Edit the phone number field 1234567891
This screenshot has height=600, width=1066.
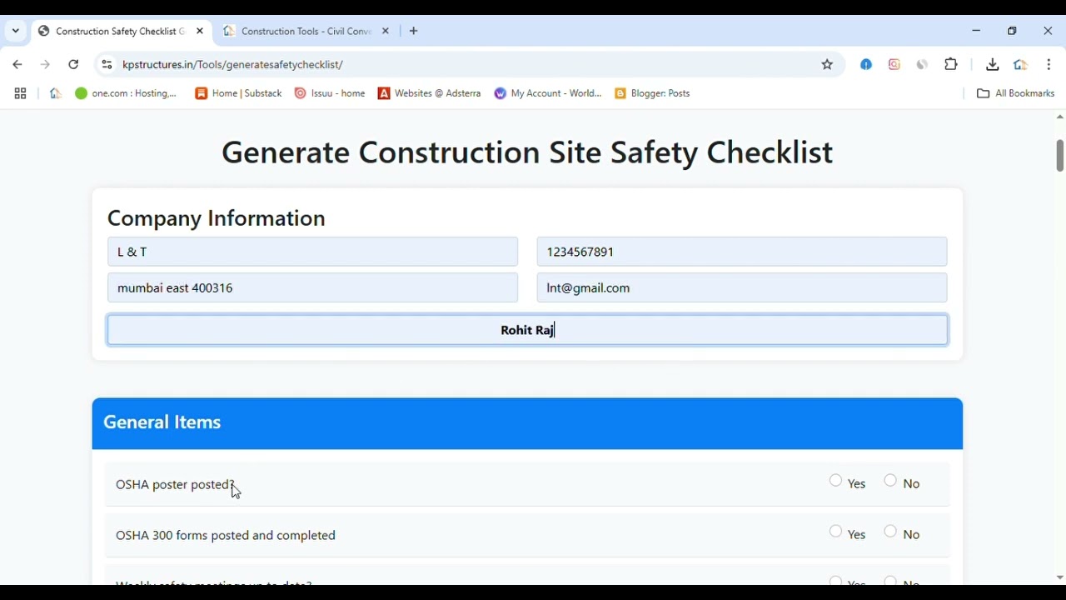coord(742,252)
